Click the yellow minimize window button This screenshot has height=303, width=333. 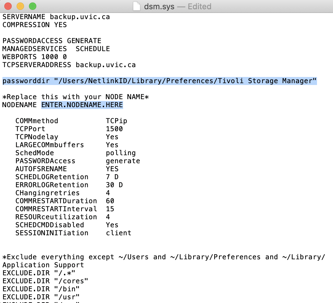tap(20, 6)
